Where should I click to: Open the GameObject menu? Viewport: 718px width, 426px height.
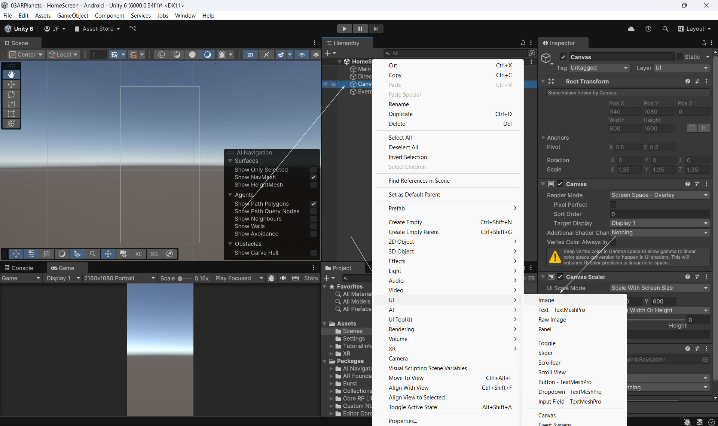pyautogui.click(x=73, y=15)
